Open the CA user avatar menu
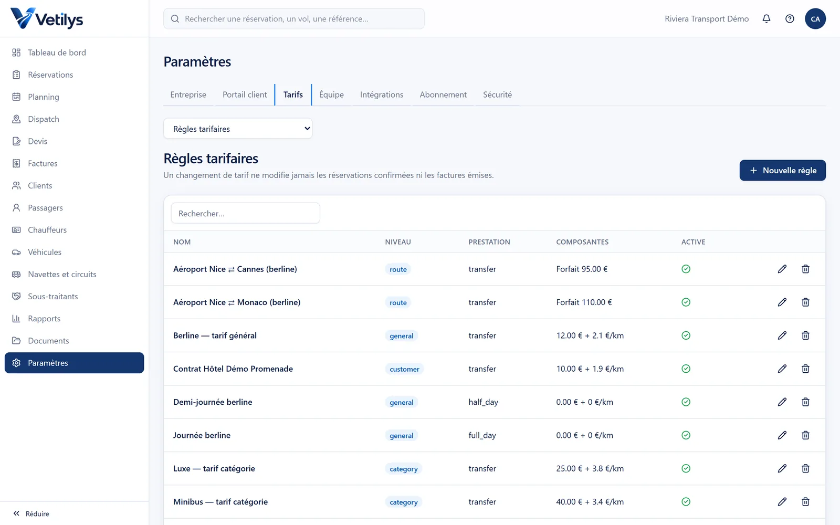Viewport: 840px width, 525px height. [815, 19]
